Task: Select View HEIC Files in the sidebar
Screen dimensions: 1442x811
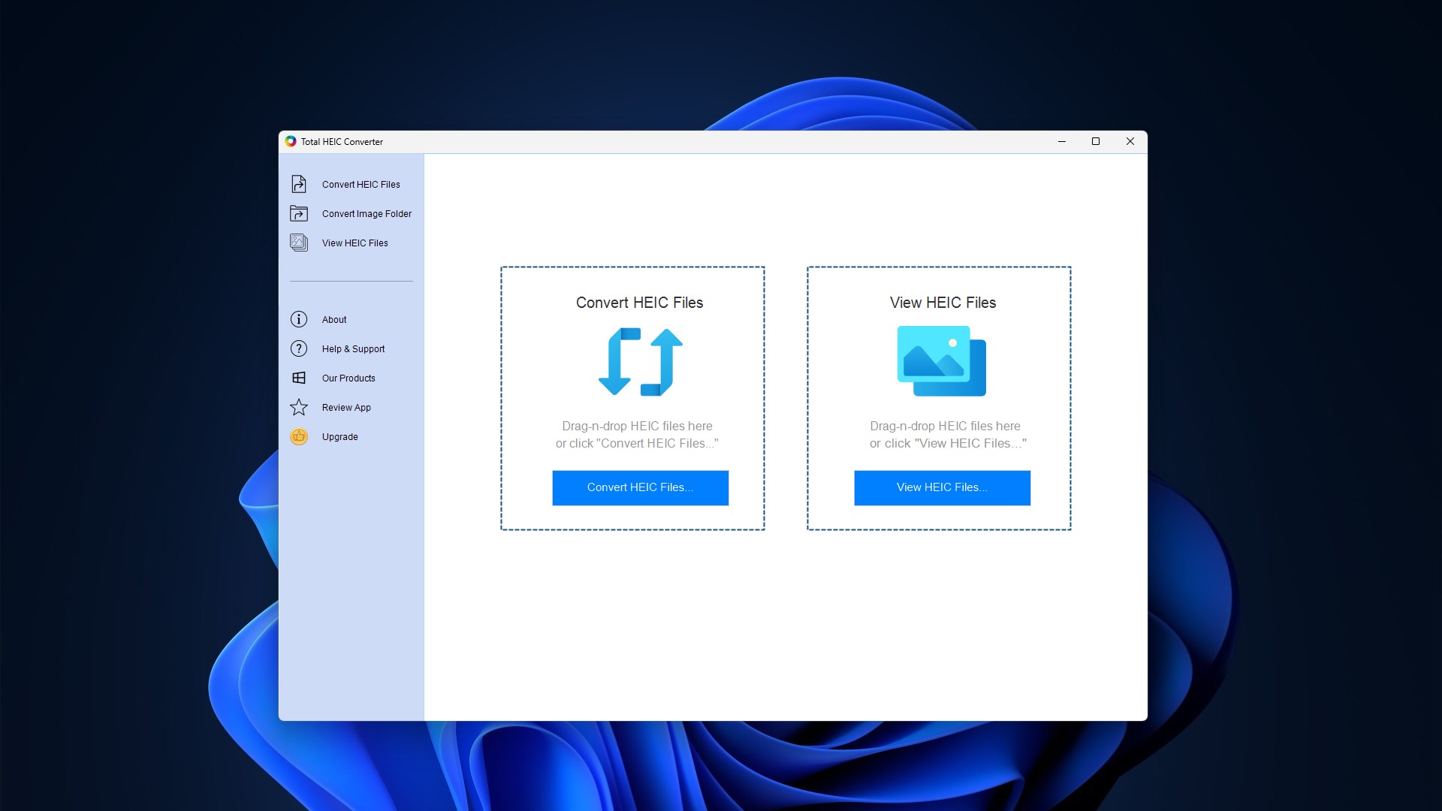Action: 354,243
